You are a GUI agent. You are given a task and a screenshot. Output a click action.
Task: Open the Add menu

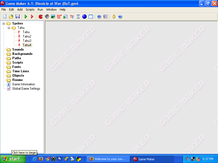20,9
